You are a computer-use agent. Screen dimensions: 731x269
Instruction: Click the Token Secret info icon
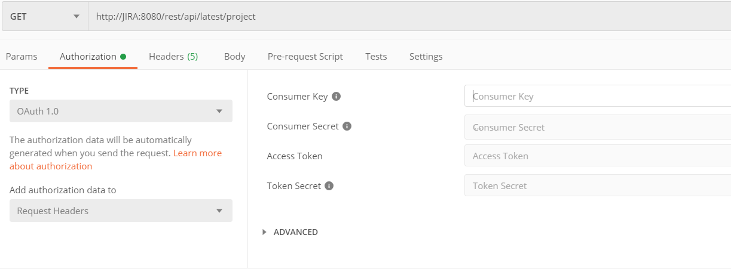(329, 185)
